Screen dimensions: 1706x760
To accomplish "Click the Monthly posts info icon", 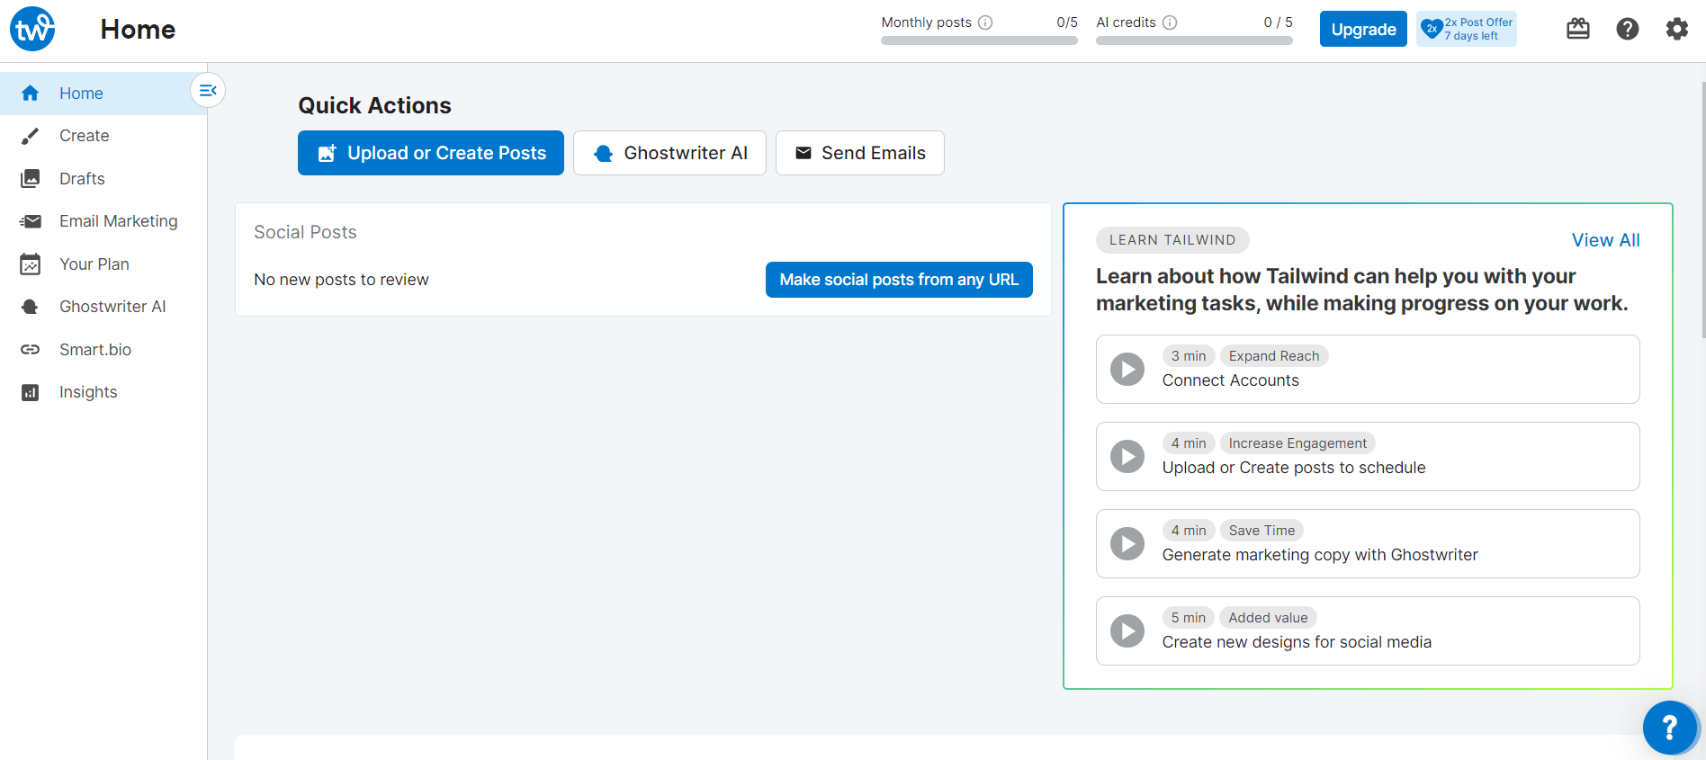I will click(985, 22).
